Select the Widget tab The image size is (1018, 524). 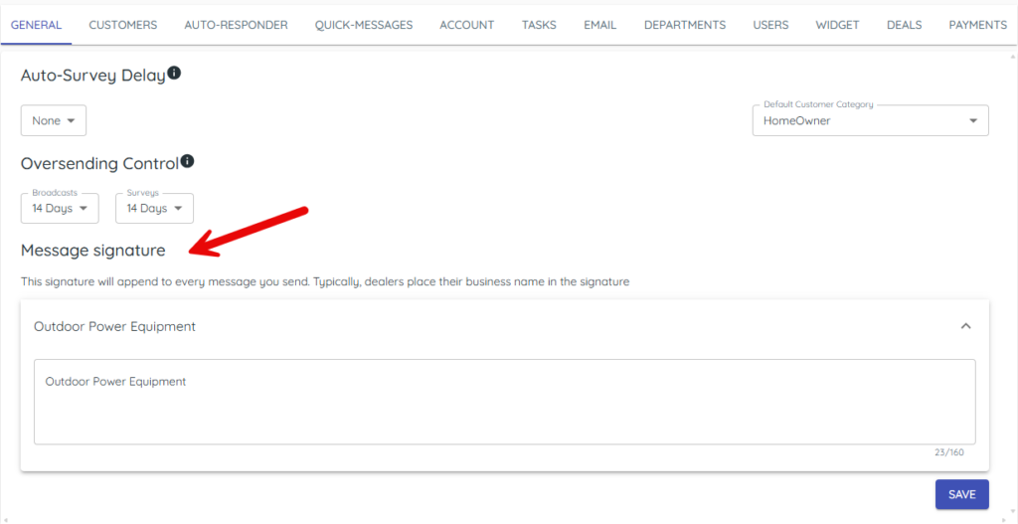pos(837,25)
